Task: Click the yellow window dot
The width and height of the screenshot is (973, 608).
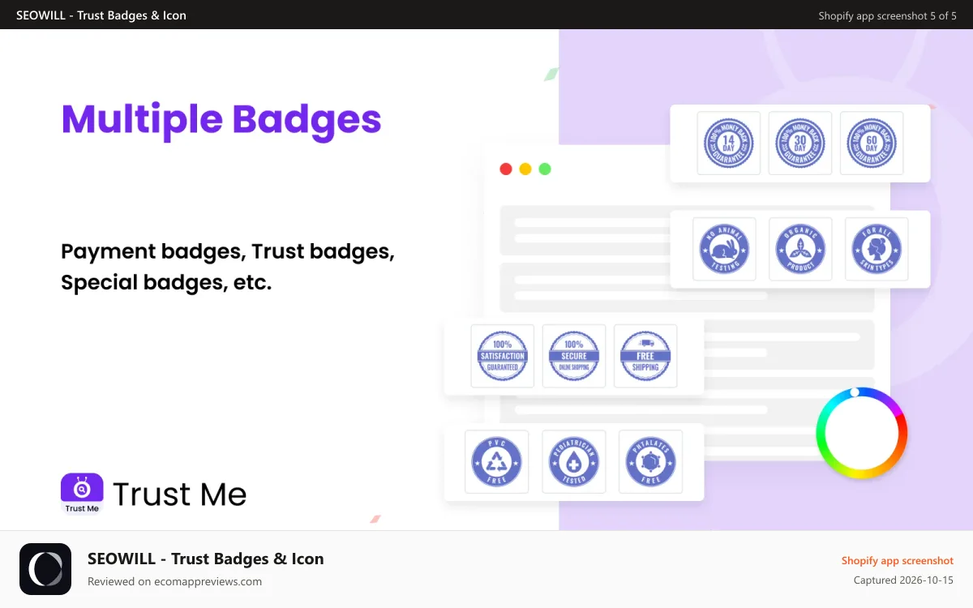Action: [525, 169]
